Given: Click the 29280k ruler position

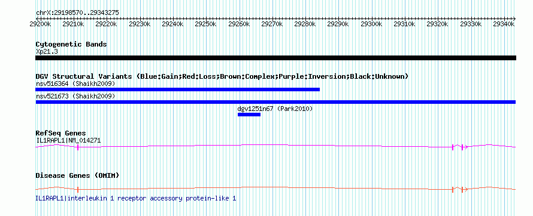Looking at the screenshot, I should [x=305, y=24].
